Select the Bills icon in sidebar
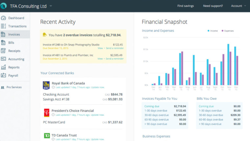The width and height of the screenshot is (250, 141). 3,43
